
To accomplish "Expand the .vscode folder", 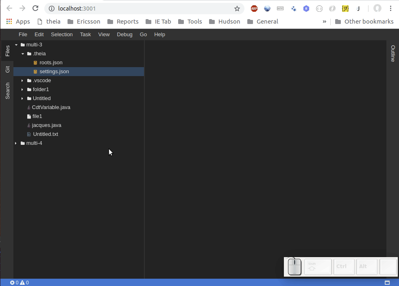I will coord(22,80).
